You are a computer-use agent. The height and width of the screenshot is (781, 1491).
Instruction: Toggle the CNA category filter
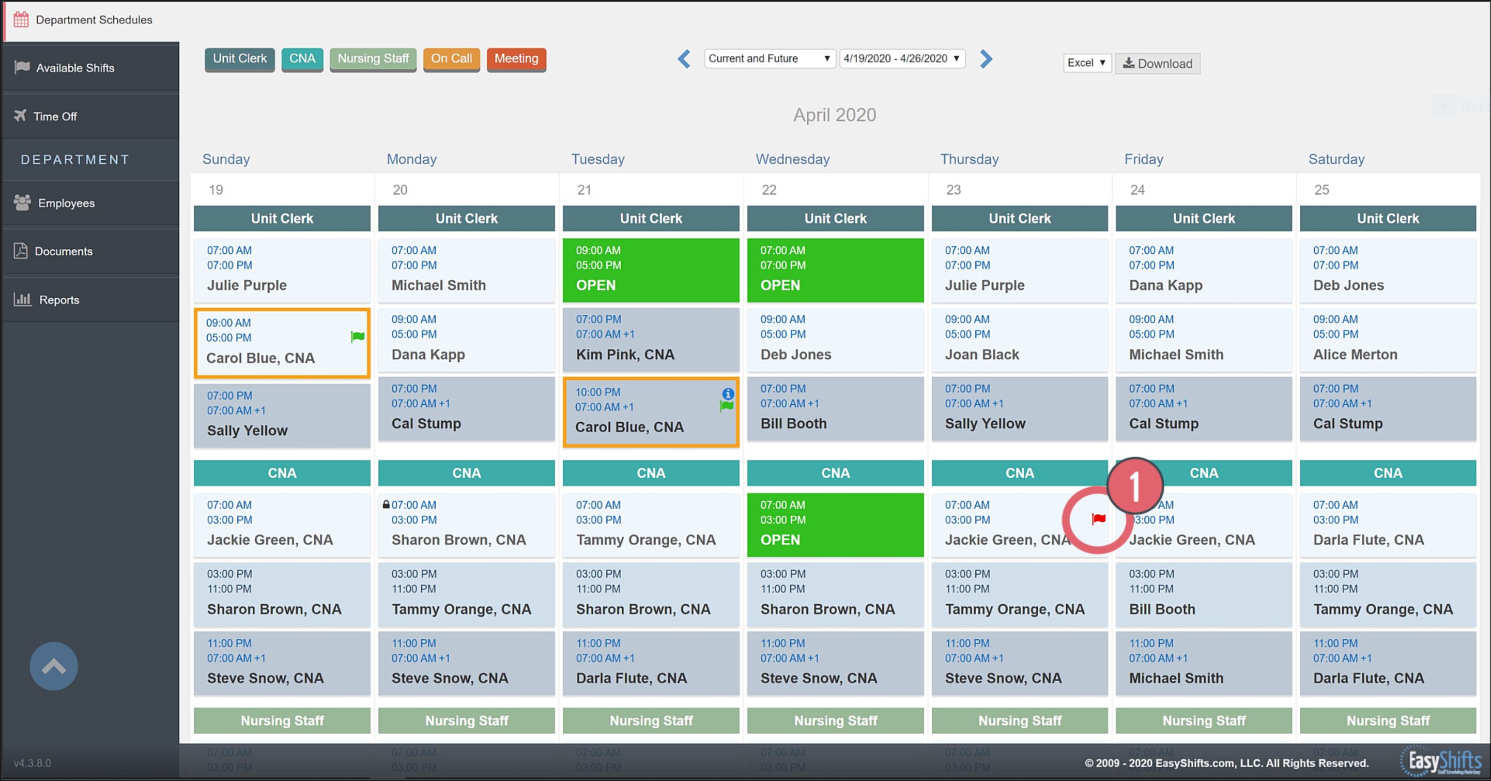click(x=302, y=58)
